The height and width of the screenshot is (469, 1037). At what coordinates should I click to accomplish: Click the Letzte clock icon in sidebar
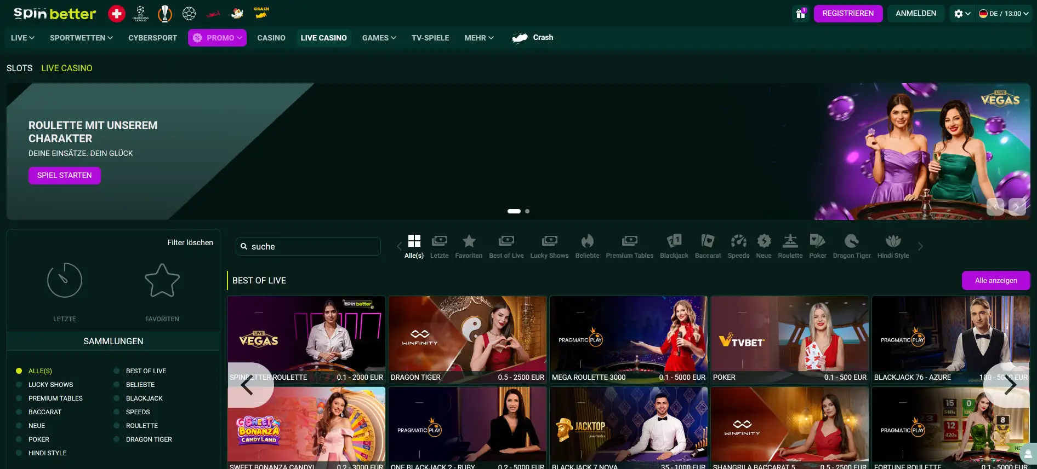[65, 280]
